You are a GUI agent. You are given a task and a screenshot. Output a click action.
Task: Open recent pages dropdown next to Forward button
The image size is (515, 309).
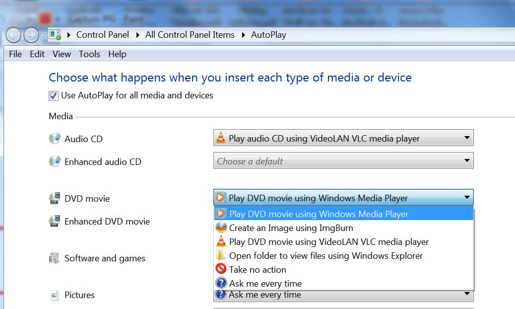[43, 35]
